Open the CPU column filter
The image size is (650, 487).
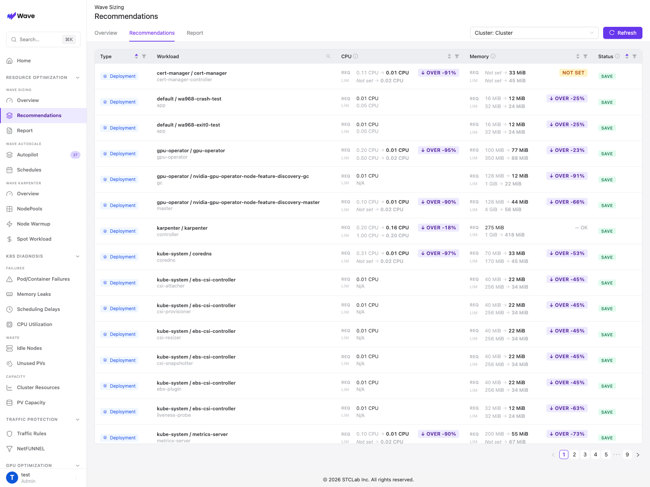457,56
